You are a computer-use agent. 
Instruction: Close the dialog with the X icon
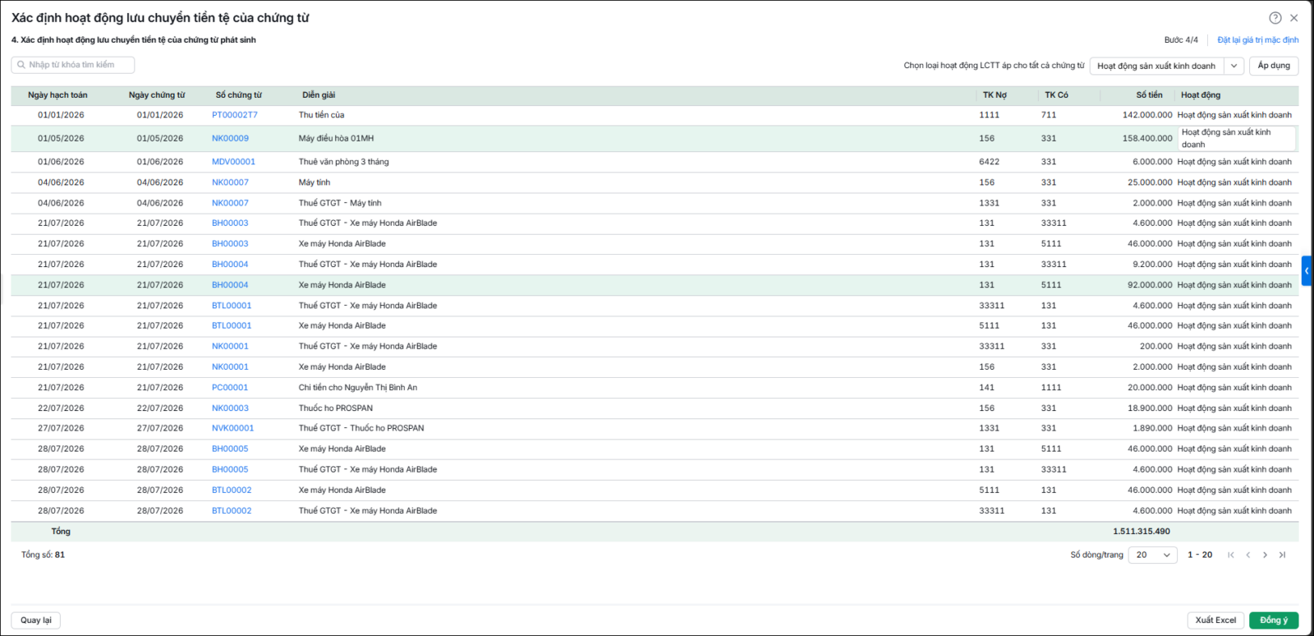click(x=1294, y=18)
